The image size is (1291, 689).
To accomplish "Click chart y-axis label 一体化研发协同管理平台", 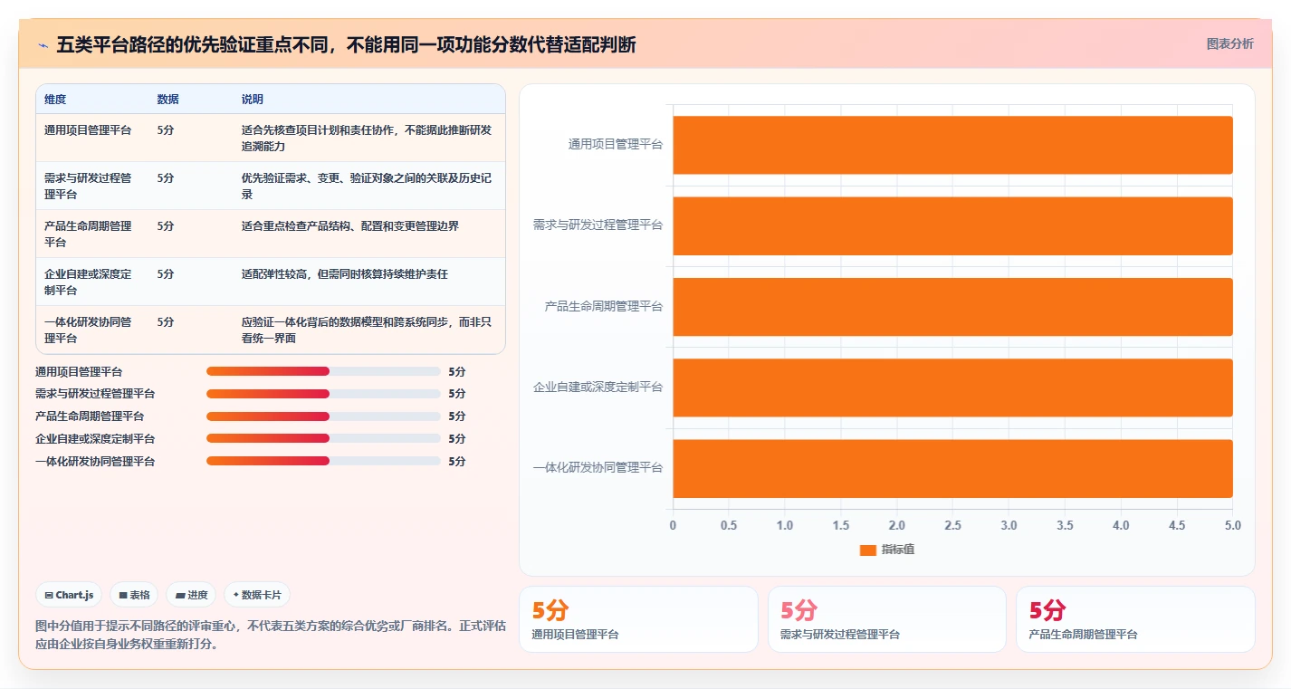I will coord(598,468).
